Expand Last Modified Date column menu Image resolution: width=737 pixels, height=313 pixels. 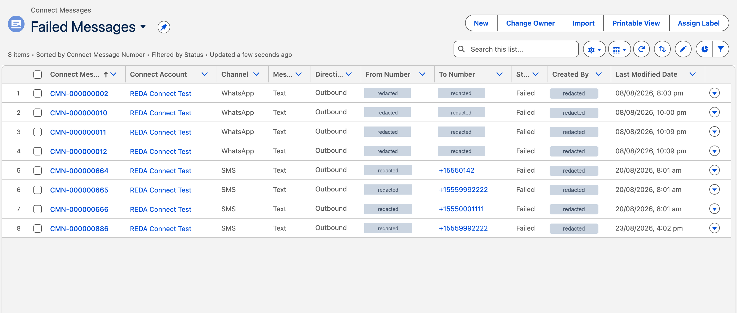(x=692, y=74)
